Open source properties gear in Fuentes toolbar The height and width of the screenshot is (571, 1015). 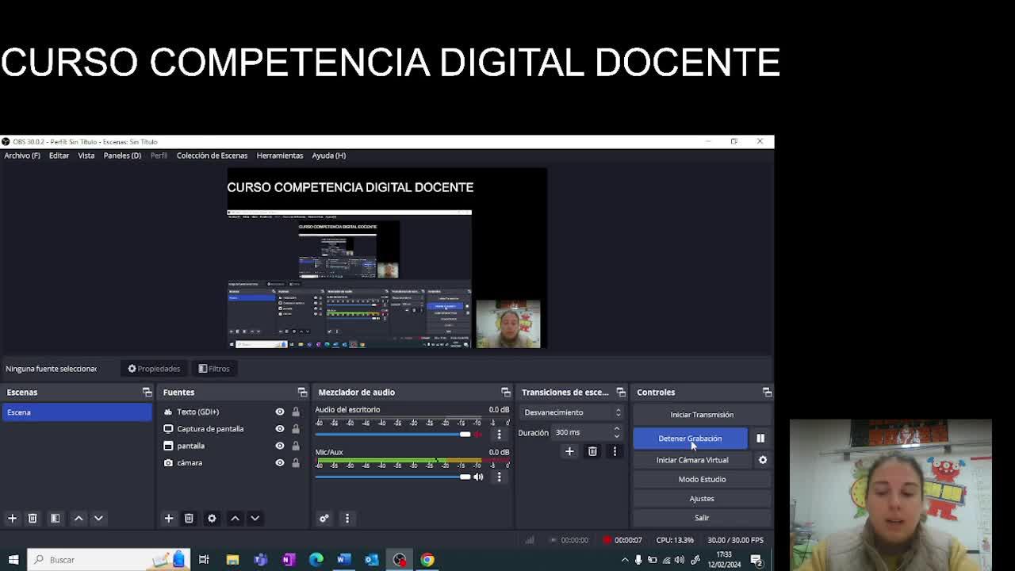[x=212, y=518]
